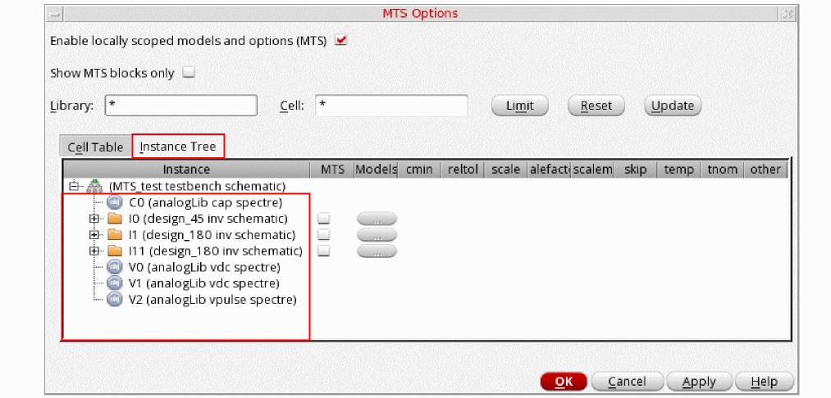
Task: Click the object icon beside V0 vdc
Action: click(x=114, y=267)
